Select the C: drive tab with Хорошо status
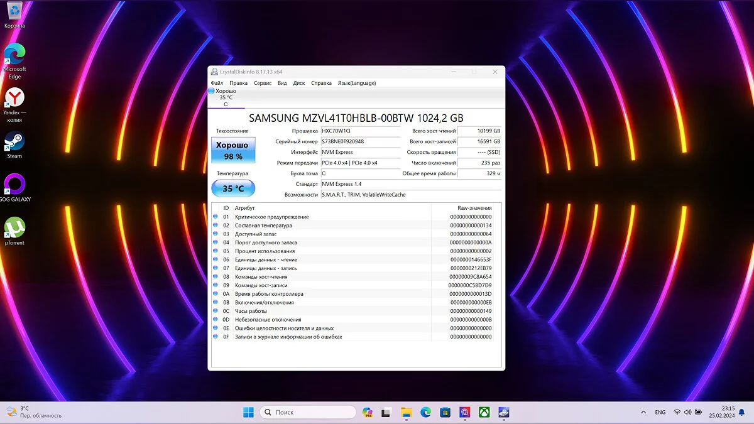The image size is (754, 424). (x=225, y=97)
